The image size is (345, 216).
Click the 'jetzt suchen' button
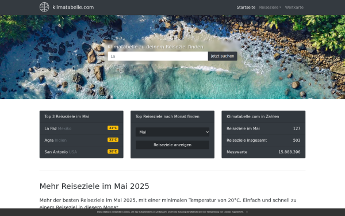tap(223, 56)
